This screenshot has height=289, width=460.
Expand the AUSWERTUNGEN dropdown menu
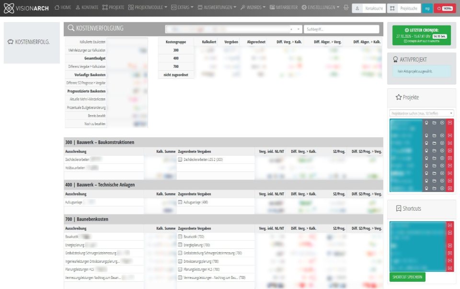coord(217,7)
